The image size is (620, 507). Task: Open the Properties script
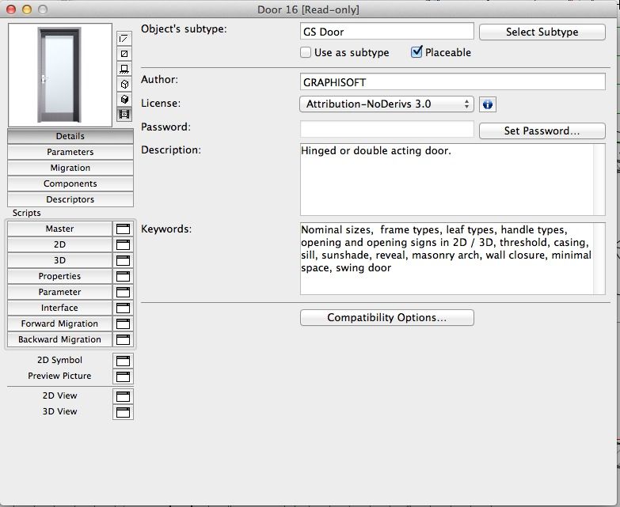[59, 276]
